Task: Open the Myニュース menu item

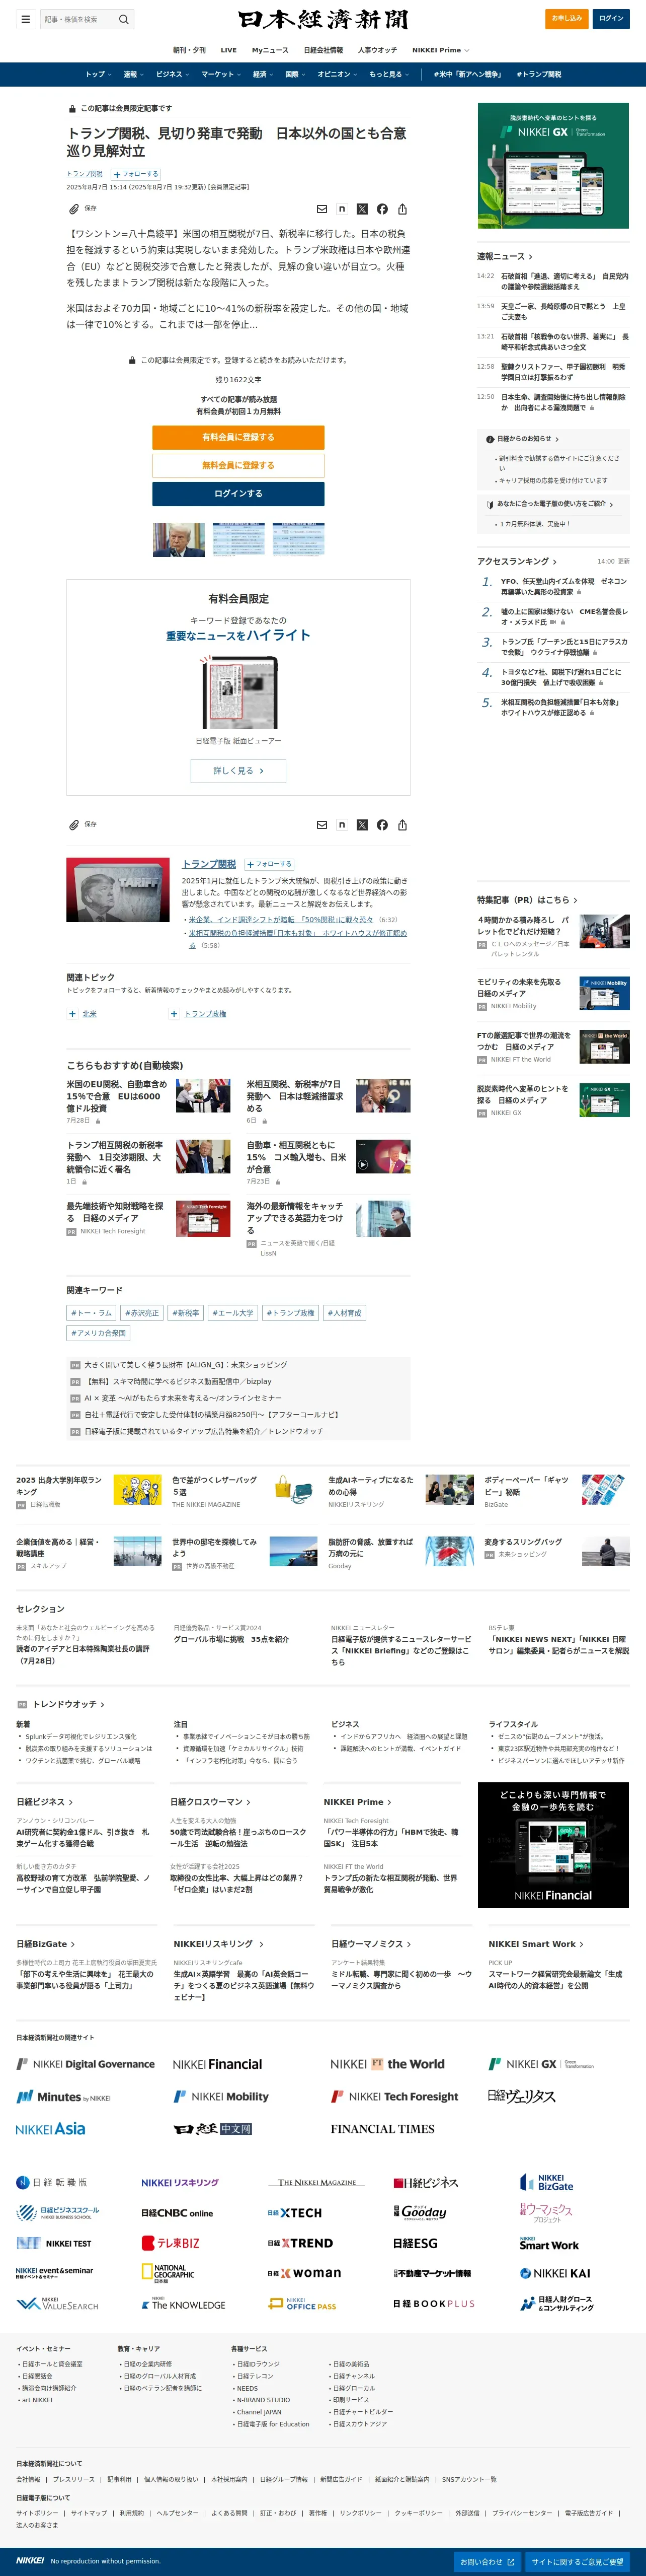Action: pos(270,50)
